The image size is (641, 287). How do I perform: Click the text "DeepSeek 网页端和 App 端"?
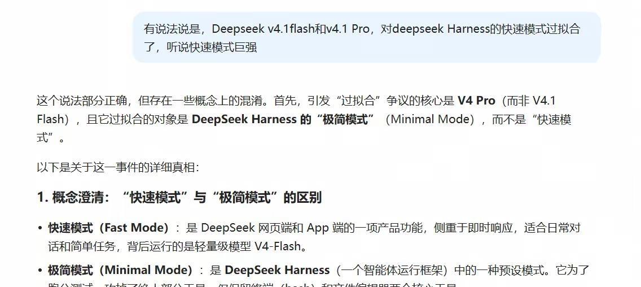pyautogui.click(x=272, y=227)
